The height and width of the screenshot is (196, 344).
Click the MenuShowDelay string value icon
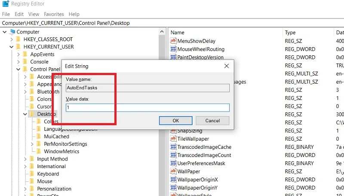click(x=173, y=41)
